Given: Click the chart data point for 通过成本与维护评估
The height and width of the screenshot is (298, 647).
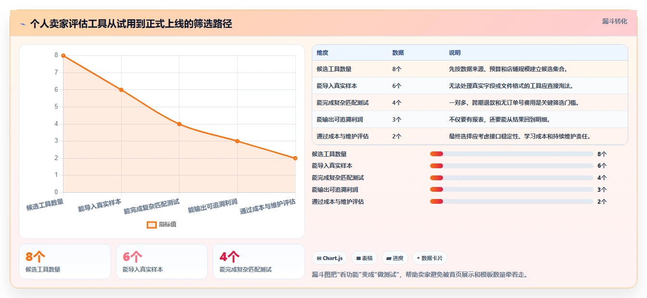Looking at the screenshot, I should pyautogui.click(x=295, y=158).
